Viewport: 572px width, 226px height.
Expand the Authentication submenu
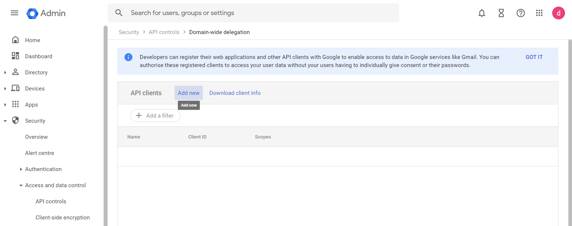coord(21,169)
